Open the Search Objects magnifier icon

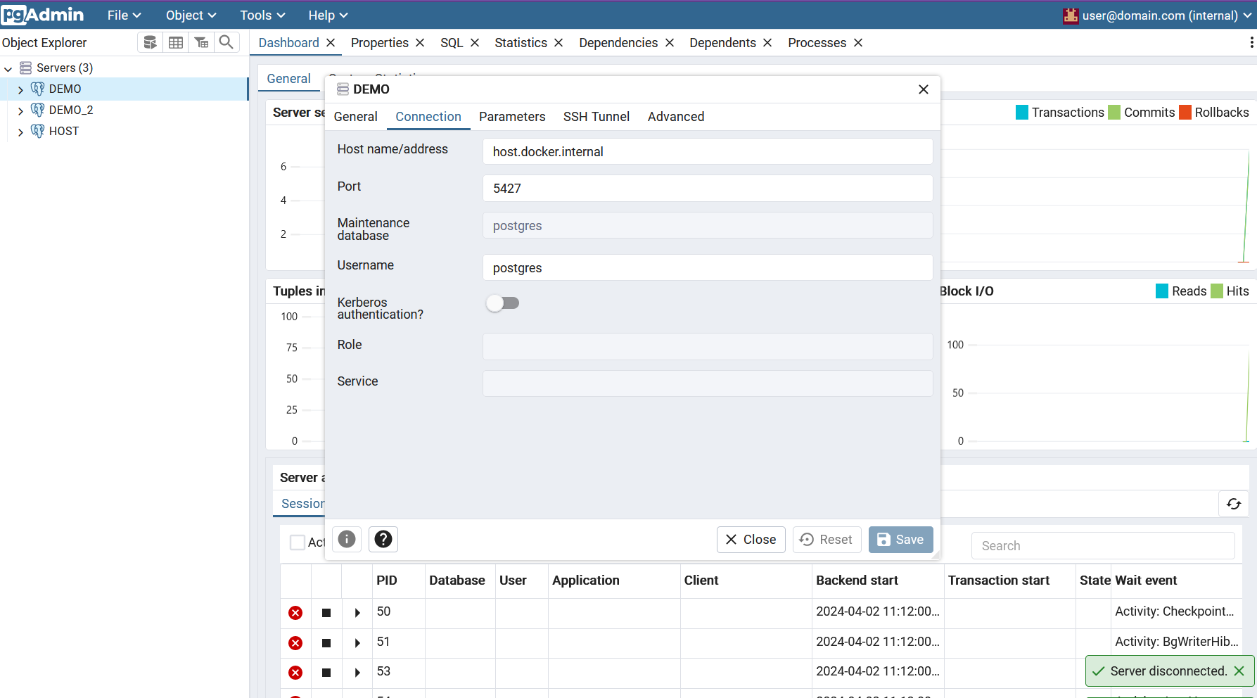pos(226,43)
